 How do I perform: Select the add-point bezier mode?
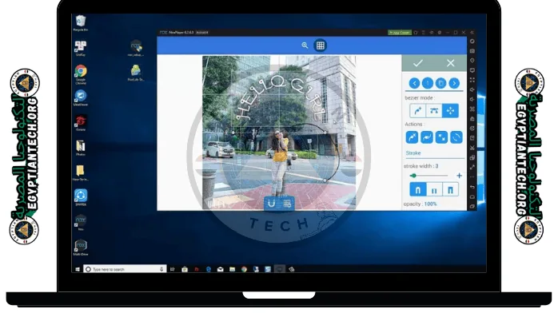click(x=418, y=110)
